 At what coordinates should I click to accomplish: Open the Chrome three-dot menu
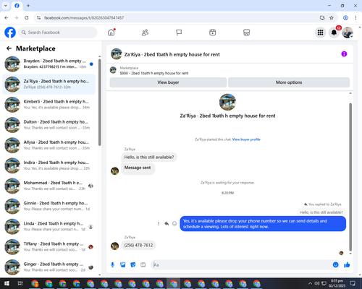coord(355,18)
